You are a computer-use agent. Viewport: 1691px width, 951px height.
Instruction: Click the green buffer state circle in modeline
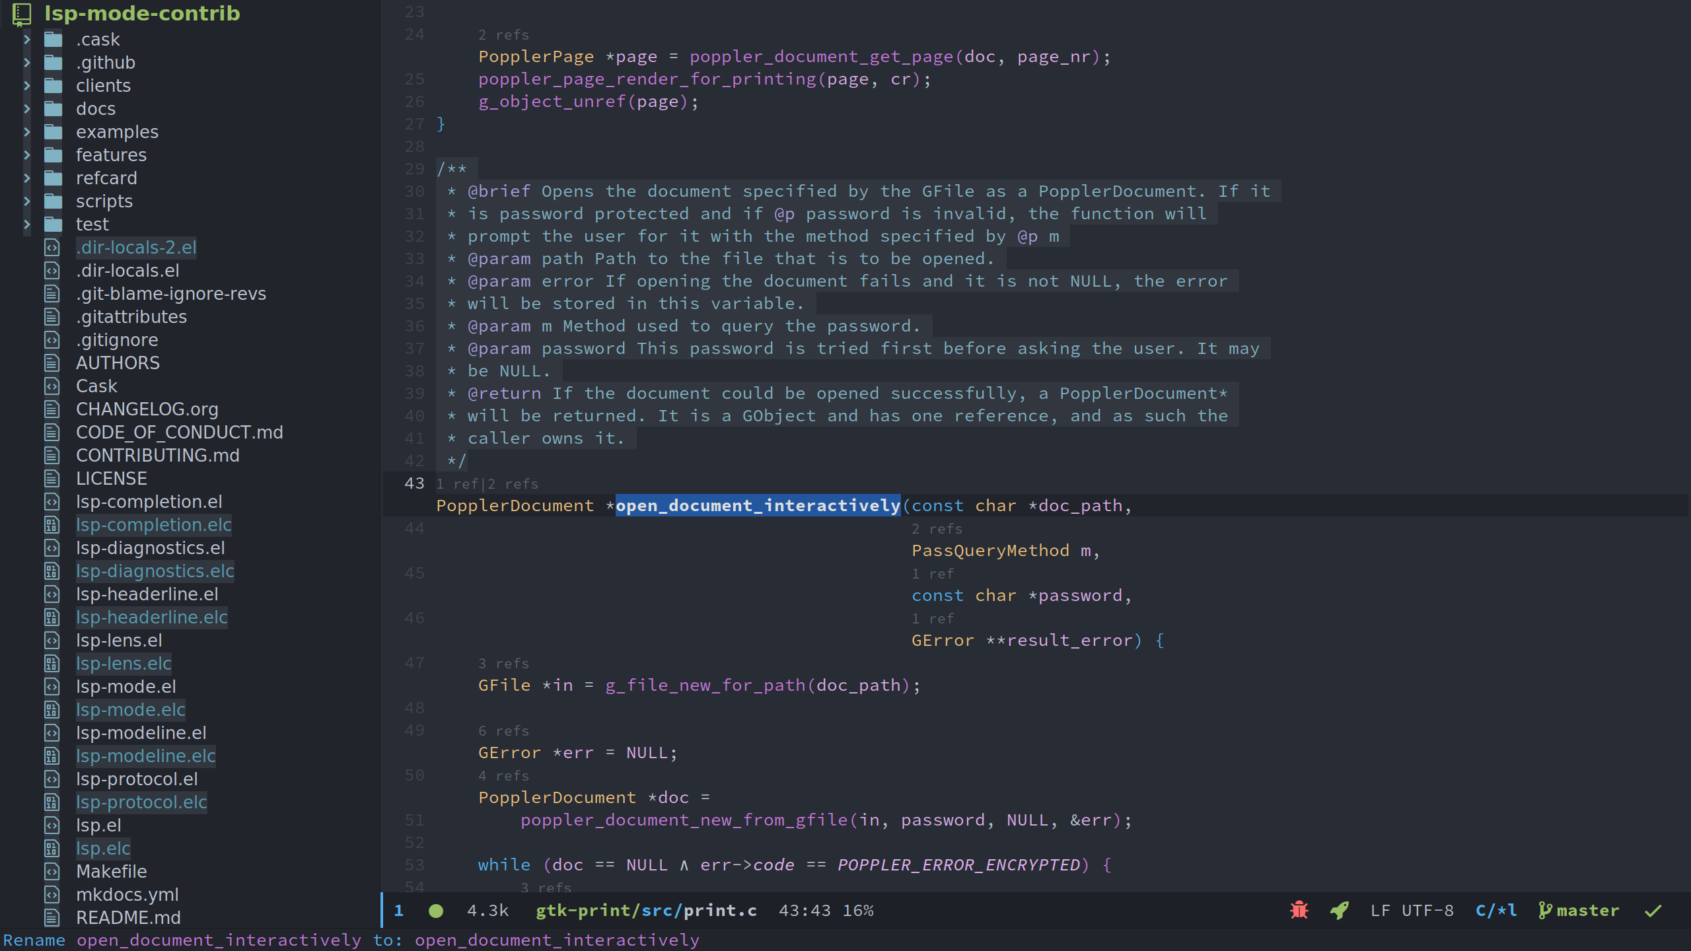tap(435, 911)
